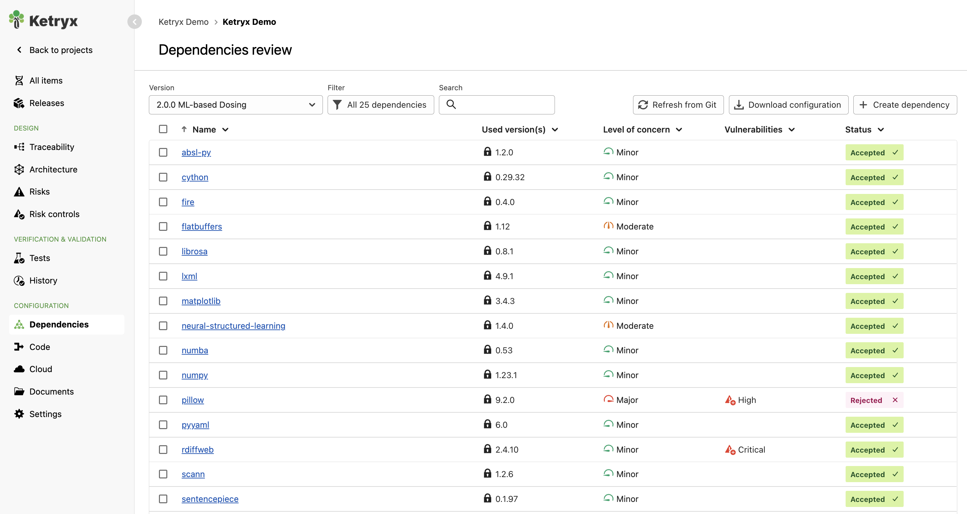Open the Tests flask icon
The width and height of the screenshot is (967, 514).
[x=19, y=258]
